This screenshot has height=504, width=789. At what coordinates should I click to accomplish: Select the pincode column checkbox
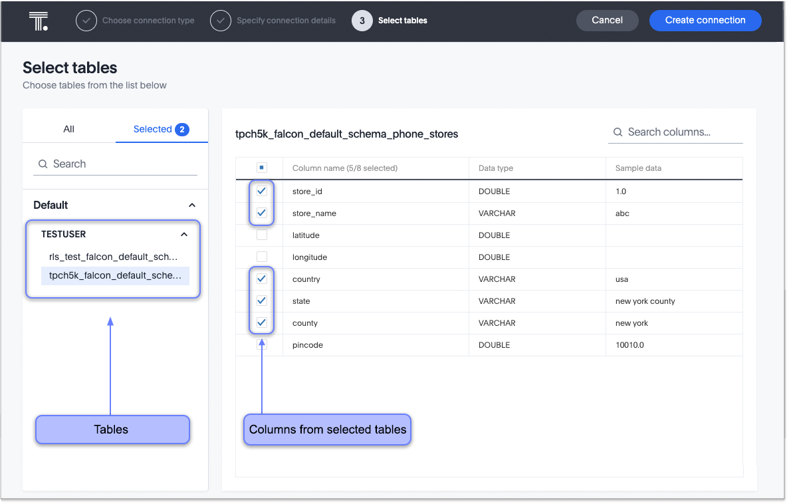261,344
